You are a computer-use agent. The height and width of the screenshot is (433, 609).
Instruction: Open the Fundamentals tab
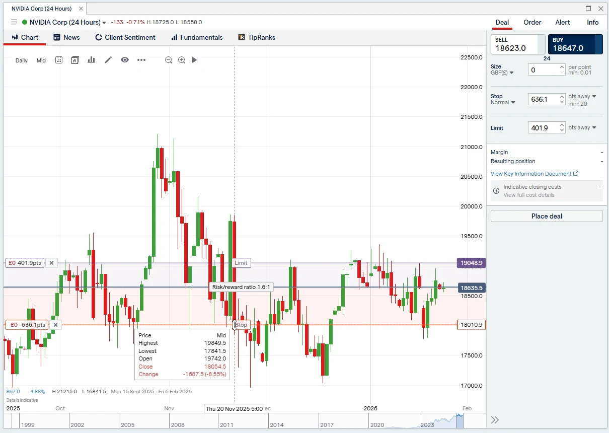pyautogui.click(x=197, y=37)
